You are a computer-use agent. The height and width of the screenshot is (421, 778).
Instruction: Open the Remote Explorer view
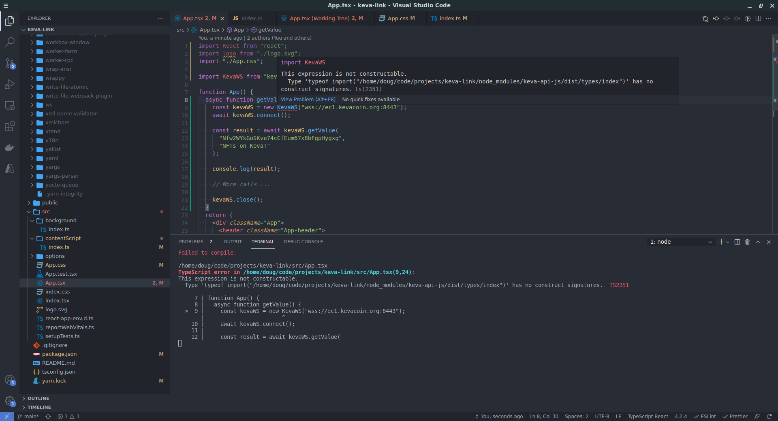point(10,106)
